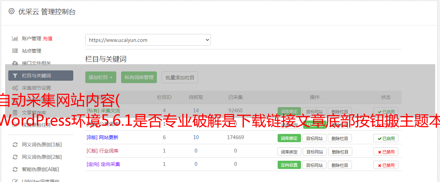
Task: Click the 操作 column header
Action: [x=314, y=97]
